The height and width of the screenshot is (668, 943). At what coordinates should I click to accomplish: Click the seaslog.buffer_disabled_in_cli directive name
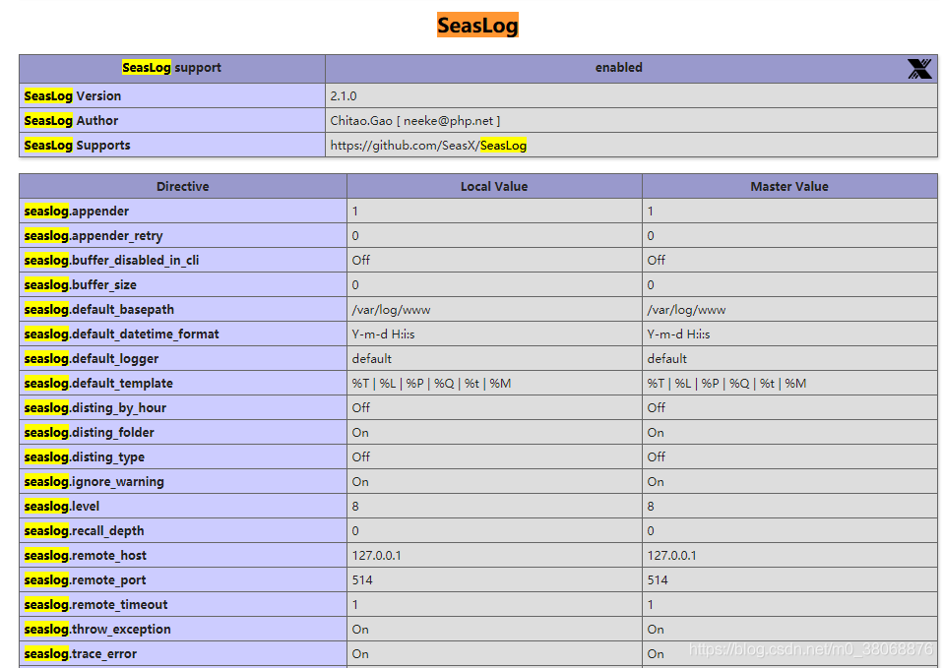pos(111,261)
